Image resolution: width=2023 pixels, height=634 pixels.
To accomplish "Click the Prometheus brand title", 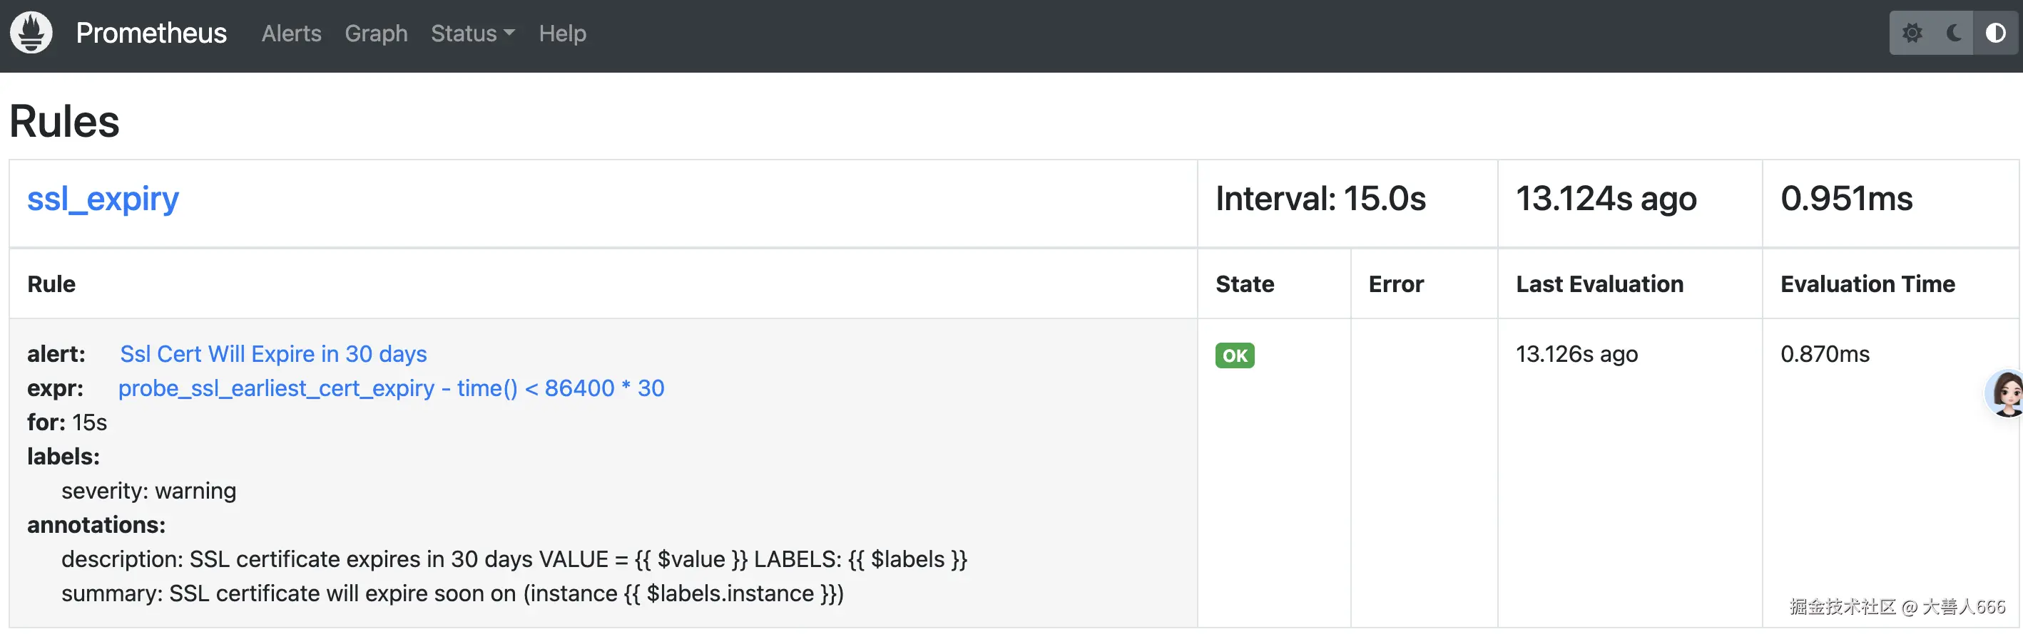I will pos(151,33).
